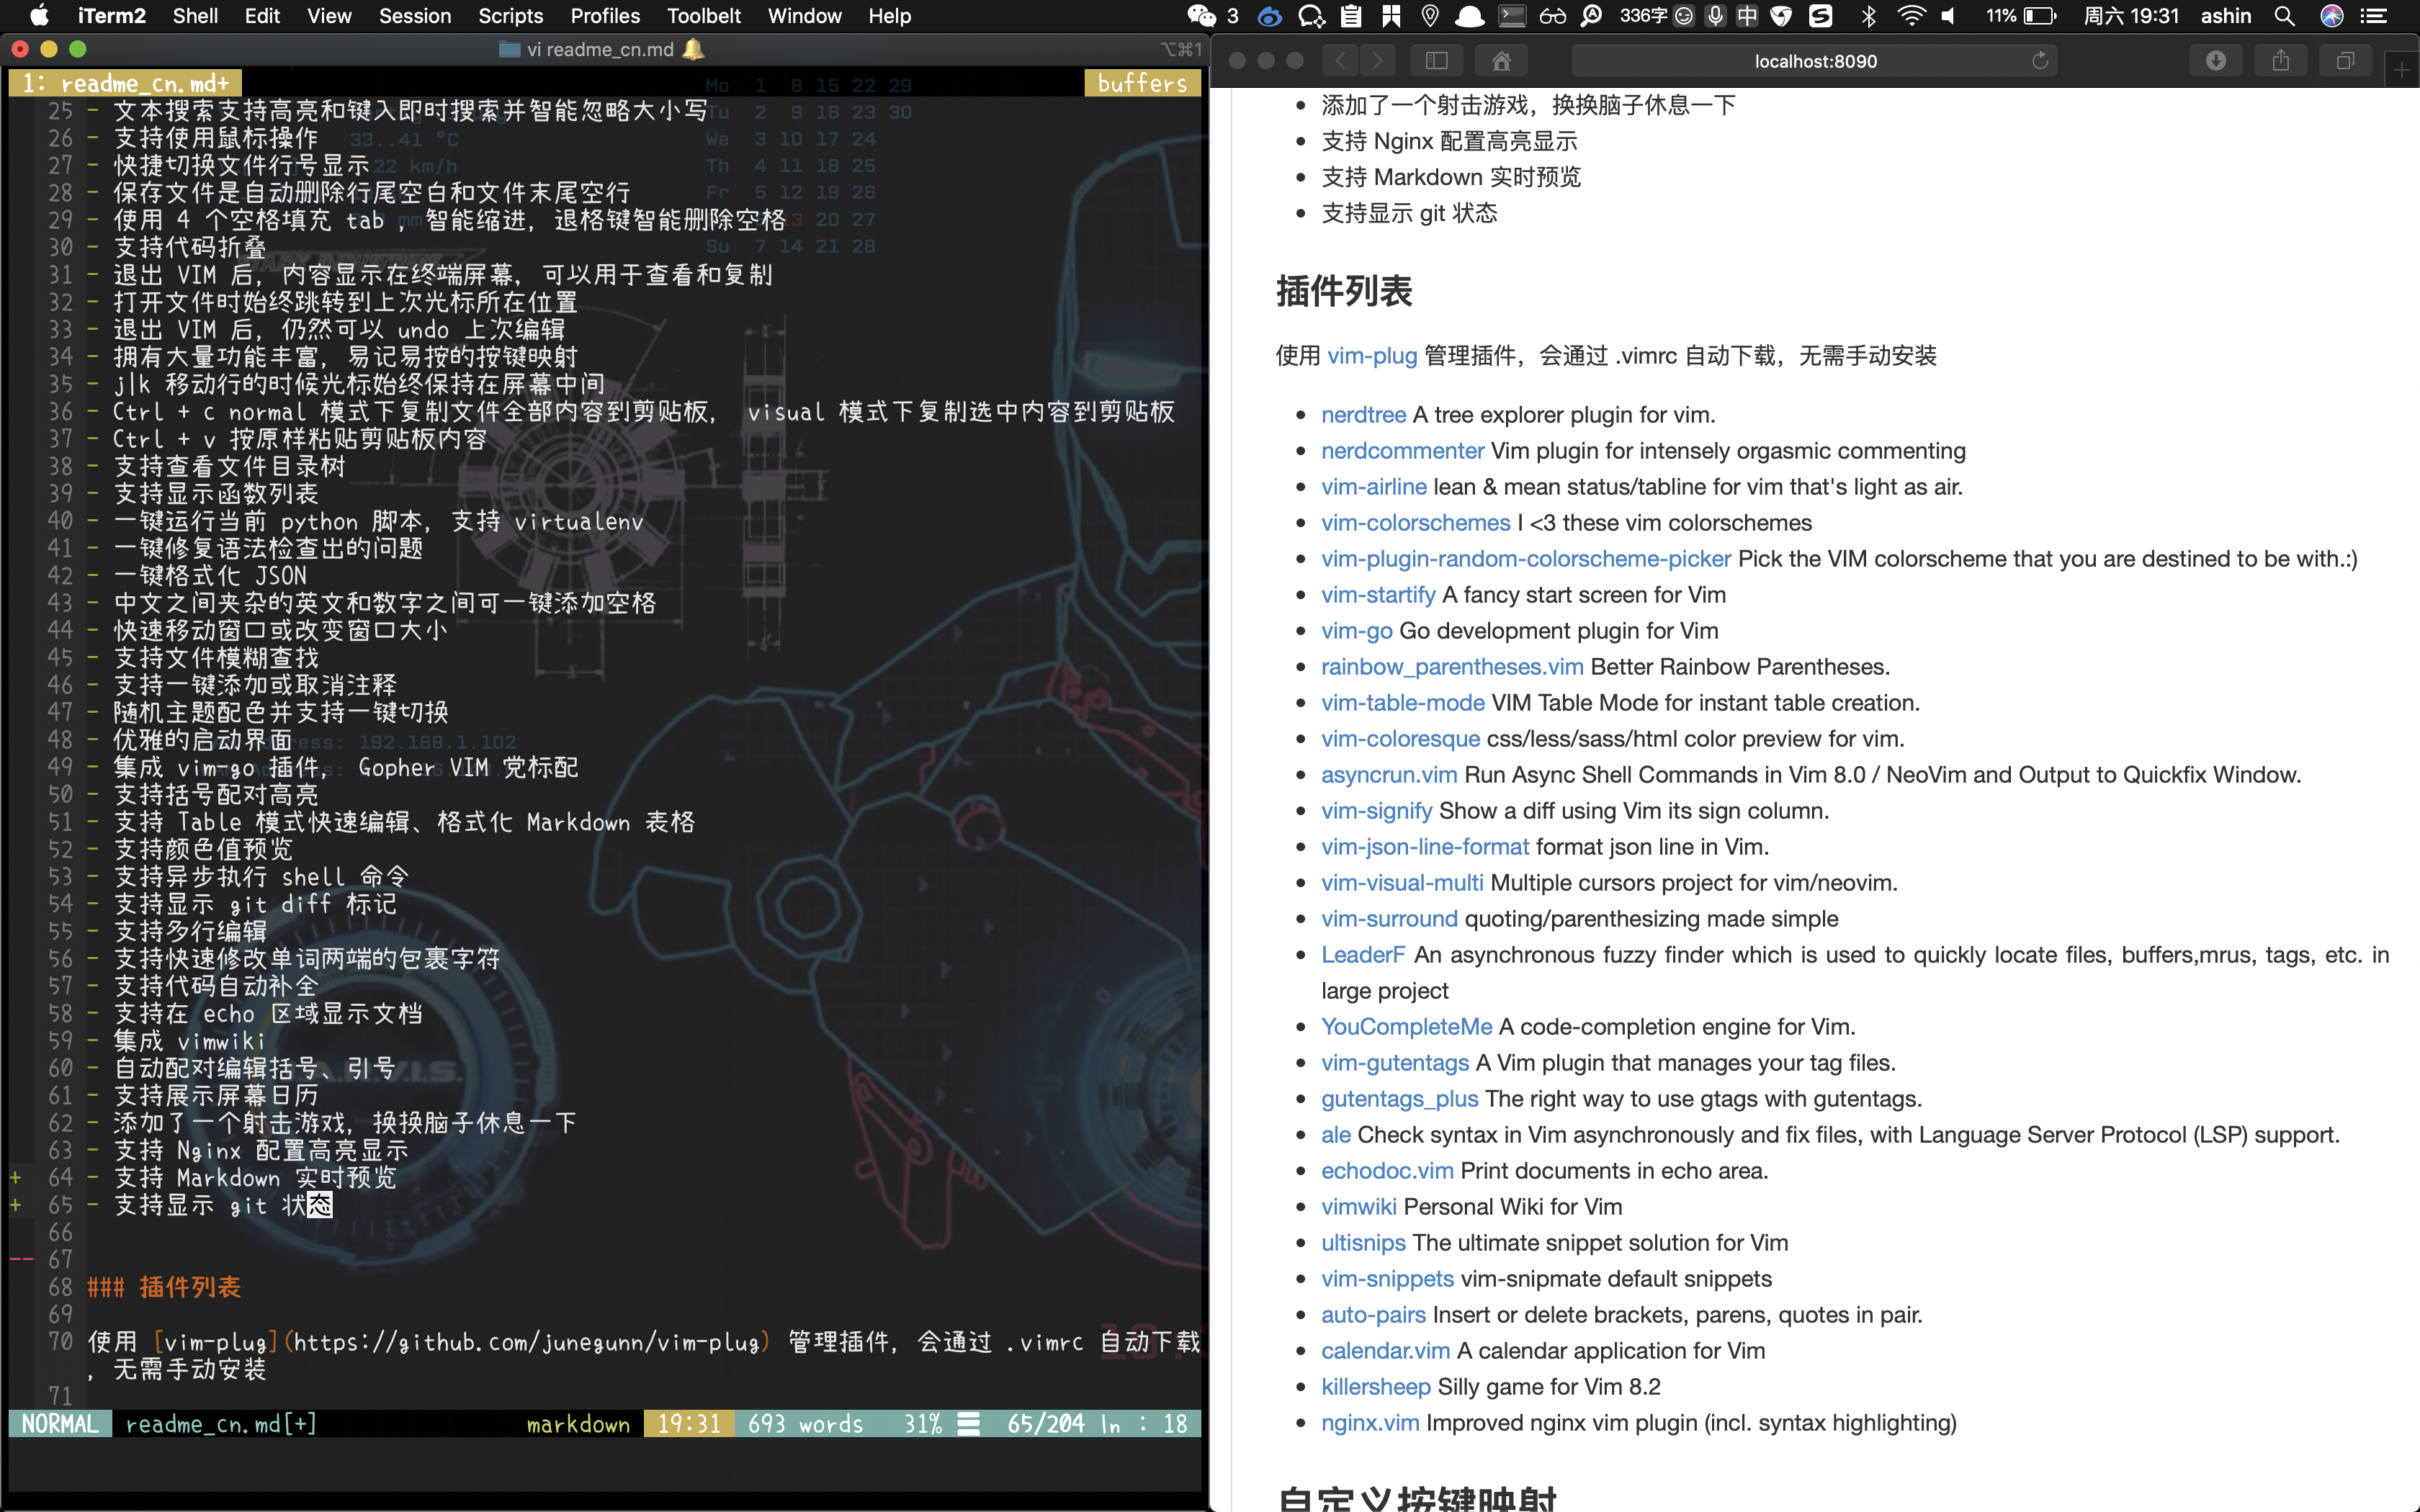2420x1512 pixels.
Task: Open the ashin user account menu
Action: point(2225,16)
